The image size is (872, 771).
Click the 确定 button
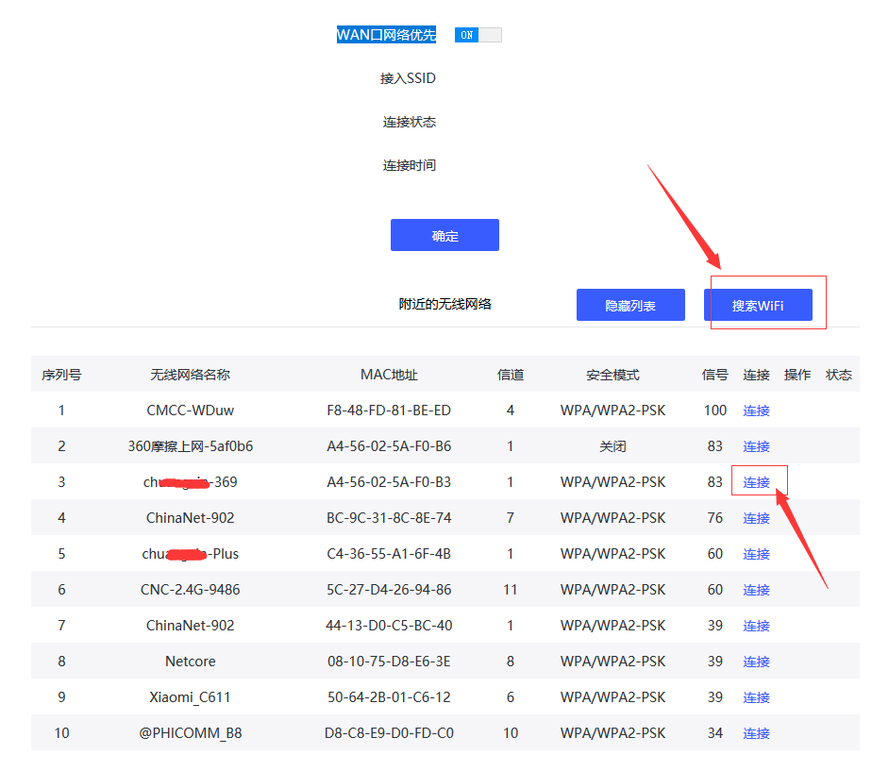pyautogui.click(x=444, y=235)
